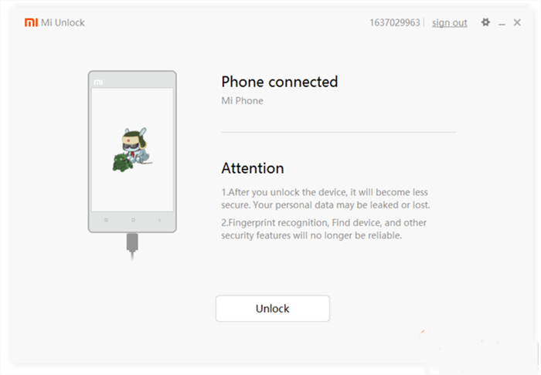Click the Mi Phone device name
Viewport: 541px width, 375px height.
pos(242,100)
